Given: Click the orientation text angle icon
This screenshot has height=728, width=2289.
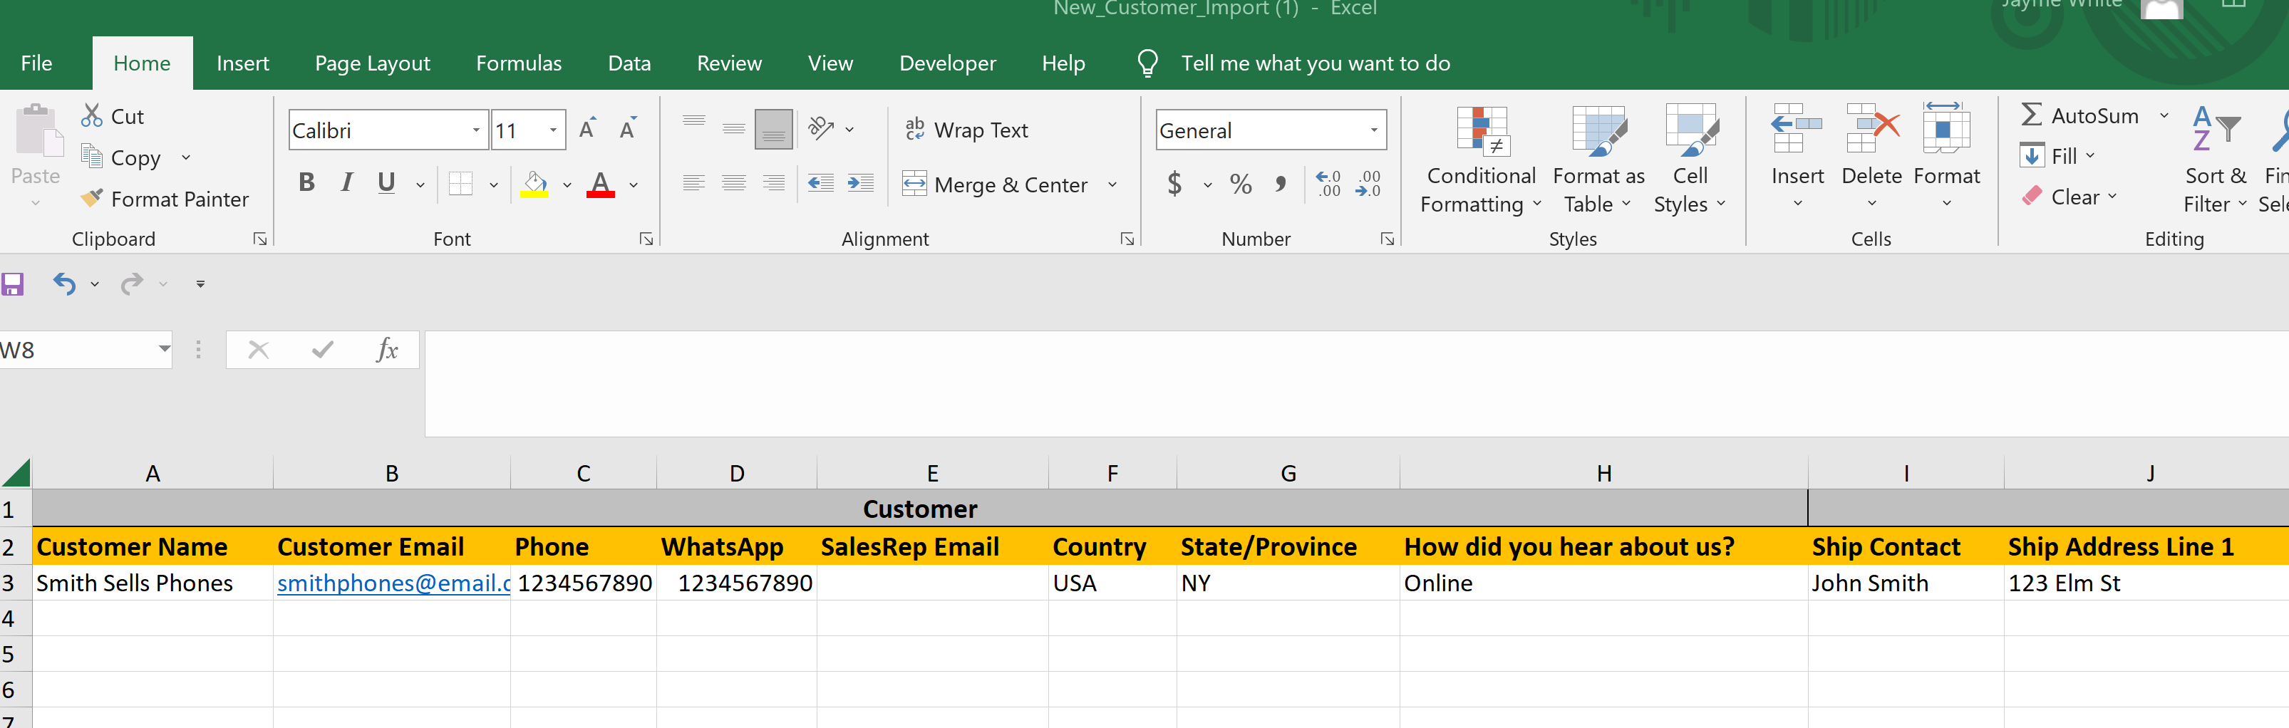Looking at the screenshot, I should tap(821, 130).
